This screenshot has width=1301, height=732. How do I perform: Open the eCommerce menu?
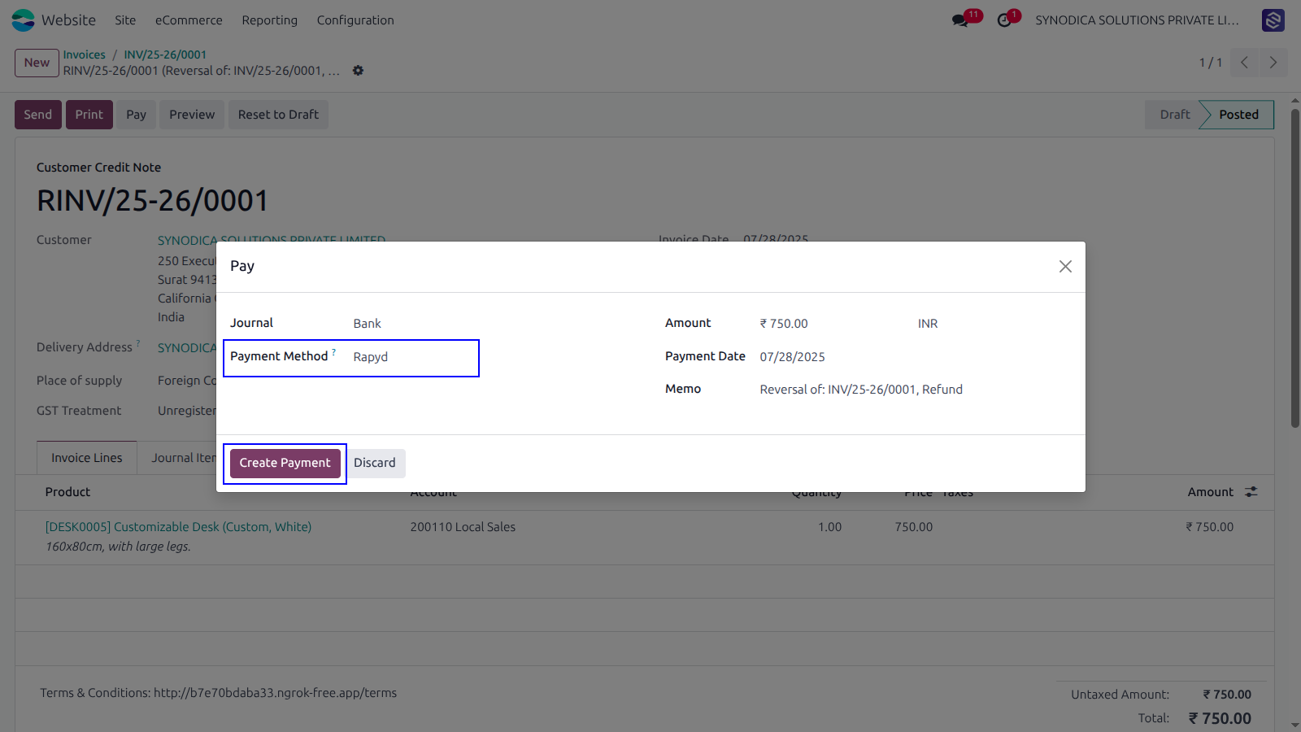click(189, 20)
